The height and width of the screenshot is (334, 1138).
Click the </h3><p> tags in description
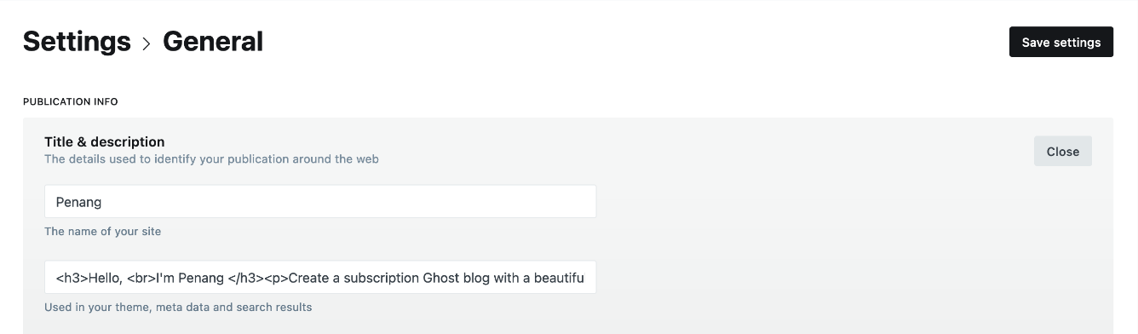[258, 278]
